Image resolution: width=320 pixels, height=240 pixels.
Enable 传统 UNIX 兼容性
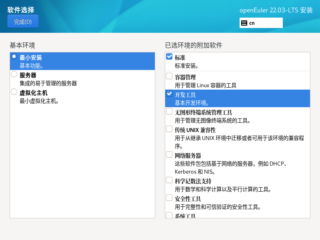click(169, 129)
